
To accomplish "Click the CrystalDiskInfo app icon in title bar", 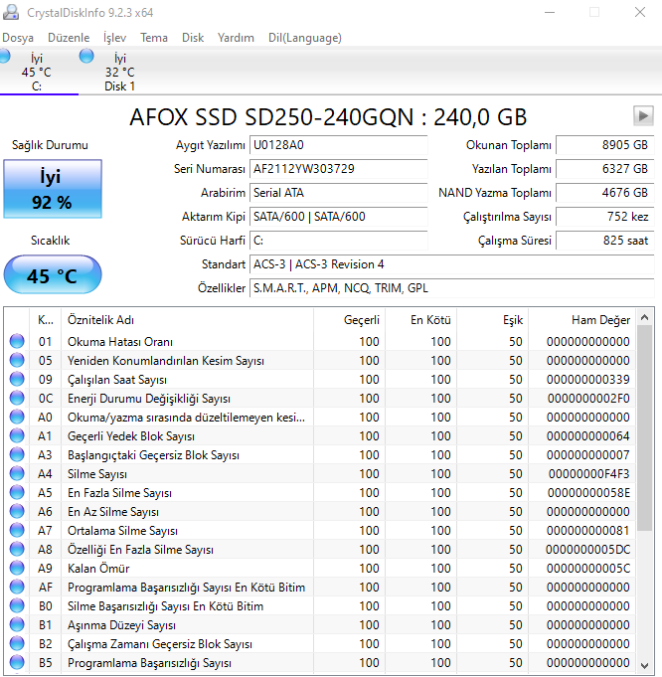I will coord(11,12).
